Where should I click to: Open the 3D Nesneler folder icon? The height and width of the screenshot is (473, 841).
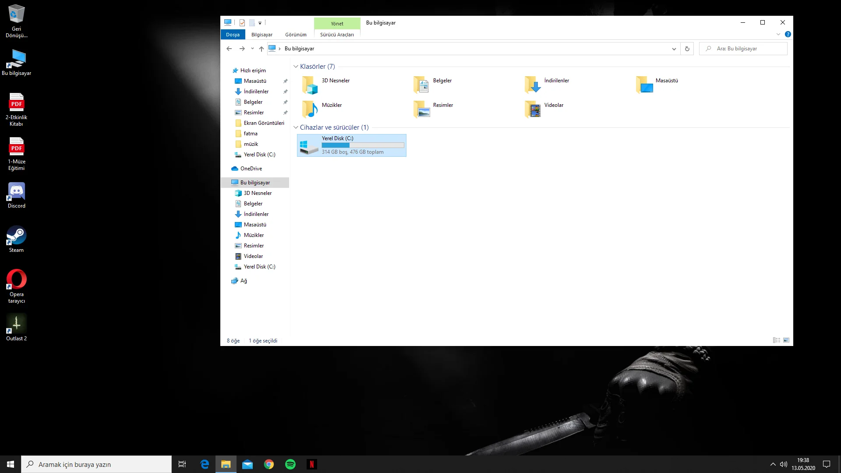[x=310, y=85]
